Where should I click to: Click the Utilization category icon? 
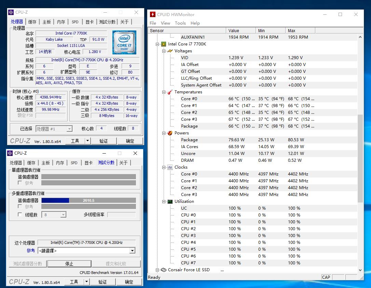tap(170, 201)
